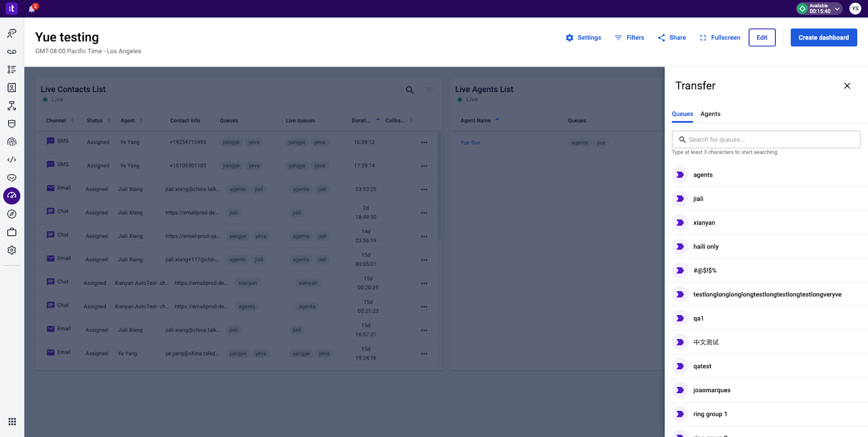Image resolution: width=868 pixels, height=437 pixels.
Task: Open the YS user avatar
Action: [x=855, y=9]
